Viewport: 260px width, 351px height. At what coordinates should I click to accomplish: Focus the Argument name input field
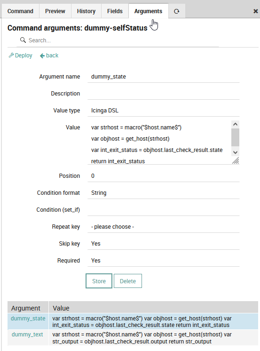pyautogui.click(x=163, y=77)
